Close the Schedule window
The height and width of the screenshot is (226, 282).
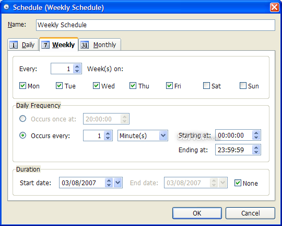(x=275, y=7)
